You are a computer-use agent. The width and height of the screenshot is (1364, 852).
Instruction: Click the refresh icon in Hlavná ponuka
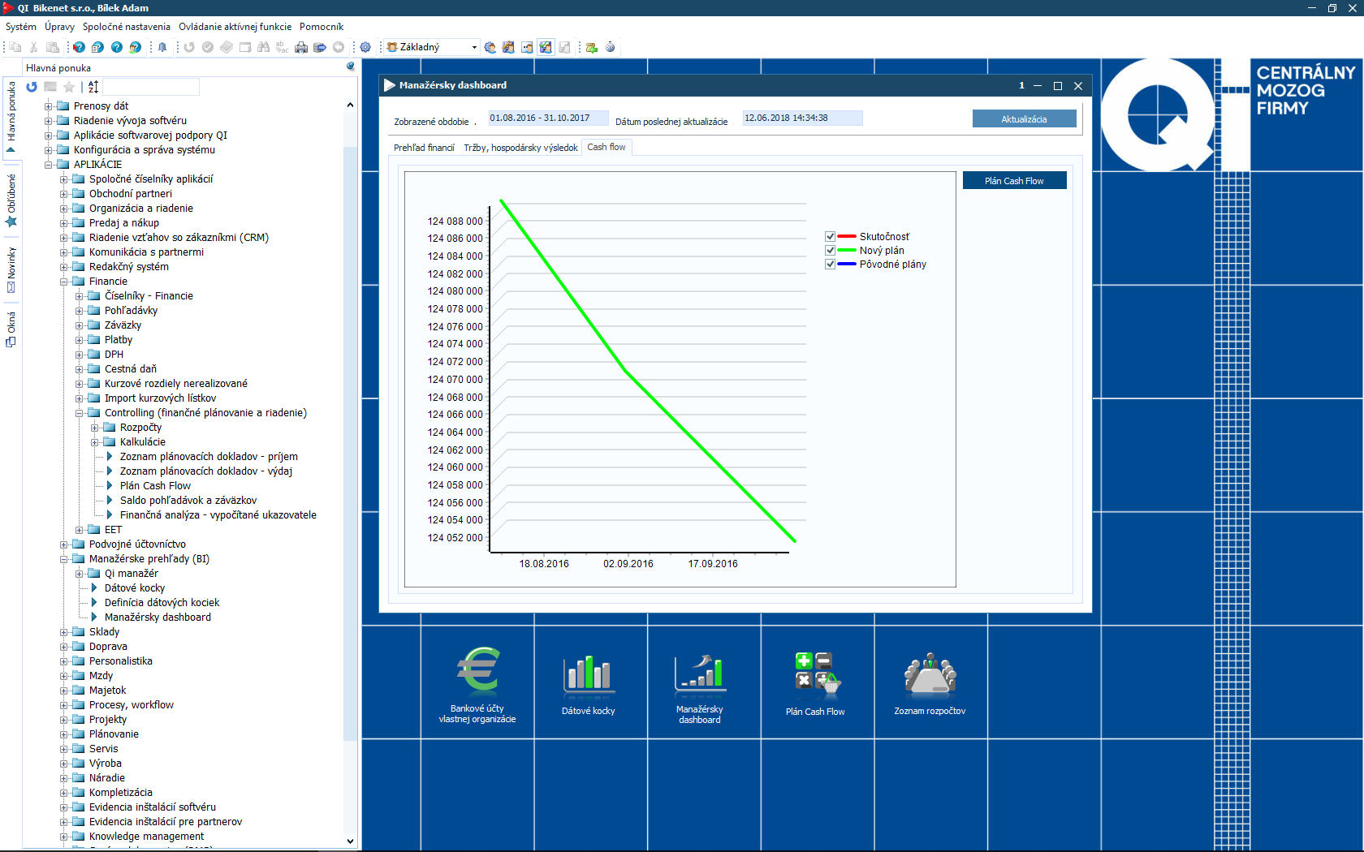point(32,87)
